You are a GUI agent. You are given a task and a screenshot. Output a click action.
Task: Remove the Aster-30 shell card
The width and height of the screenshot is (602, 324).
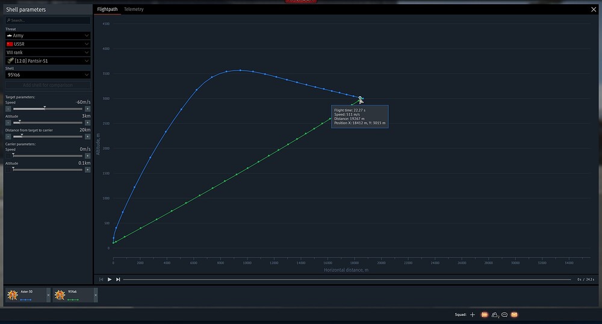point(48,295)
